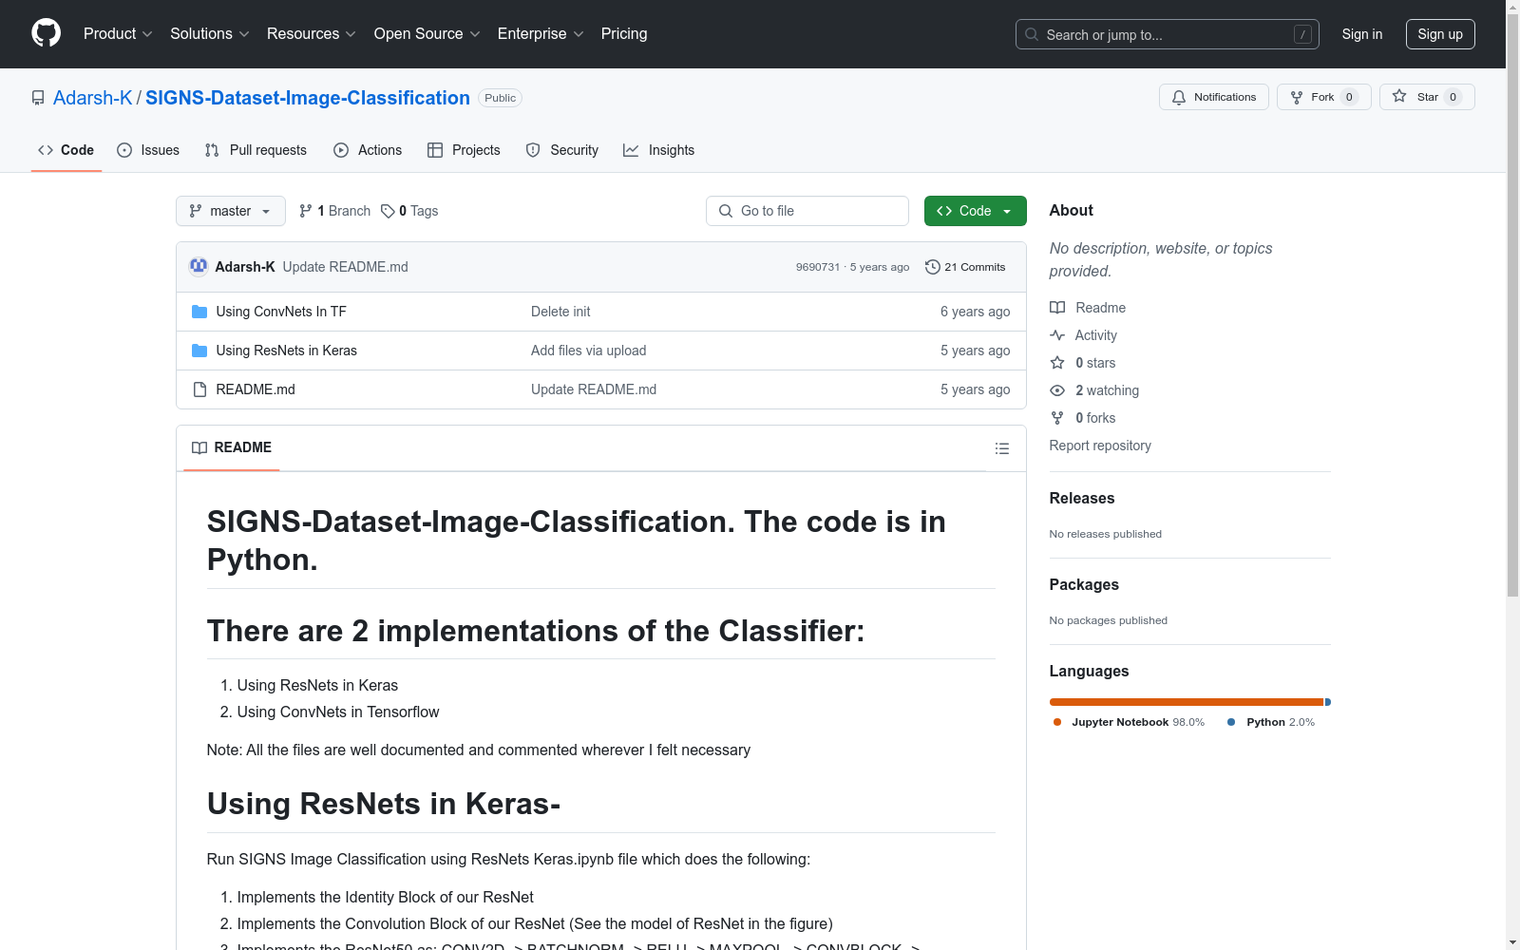Click the Adarsh-K avatar in commit row
Image resolution: width=1520 pixels, height=950 pixels.
(199, 266)
